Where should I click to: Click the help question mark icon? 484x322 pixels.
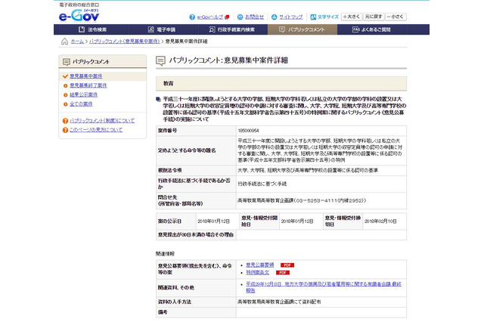[x=192, y=17]
